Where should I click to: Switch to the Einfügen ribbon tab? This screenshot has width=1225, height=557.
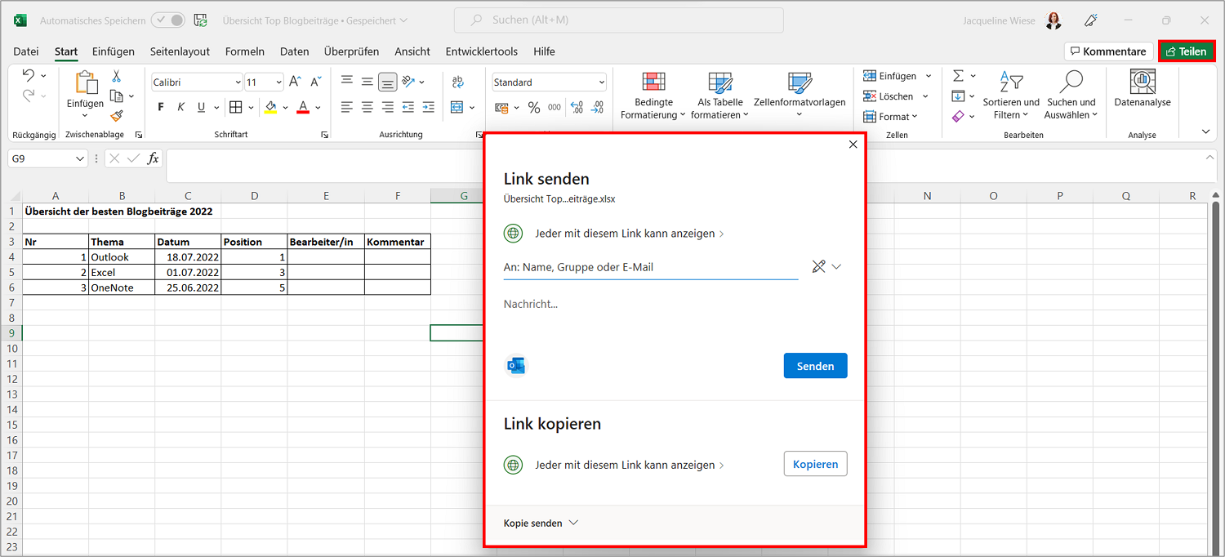[x=114, y=51]
